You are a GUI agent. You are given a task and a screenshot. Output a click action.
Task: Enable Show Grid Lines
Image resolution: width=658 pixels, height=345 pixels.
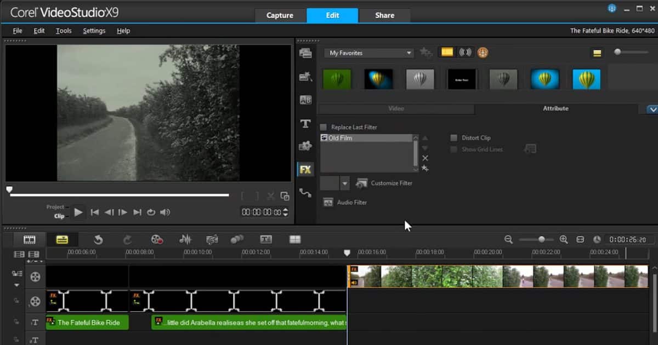pyautogui.click(x=453, y=149)
